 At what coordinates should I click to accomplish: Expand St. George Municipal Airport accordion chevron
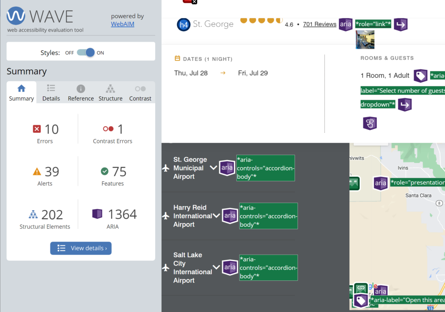[213, 168]
